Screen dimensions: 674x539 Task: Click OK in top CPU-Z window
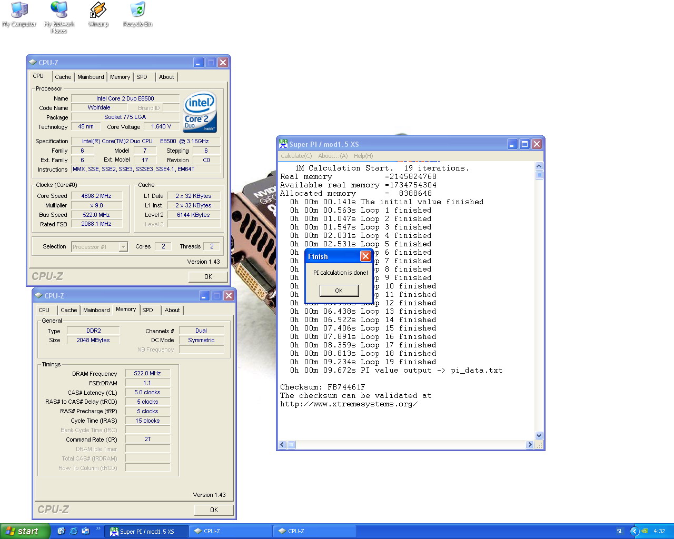[208, 276]
